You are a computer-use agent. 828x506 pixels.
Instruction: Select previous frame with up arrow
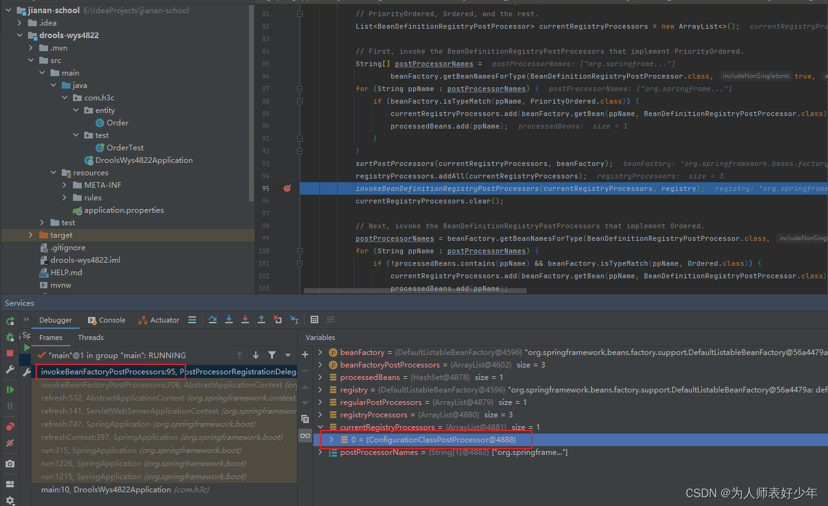(x=240, y=355)
